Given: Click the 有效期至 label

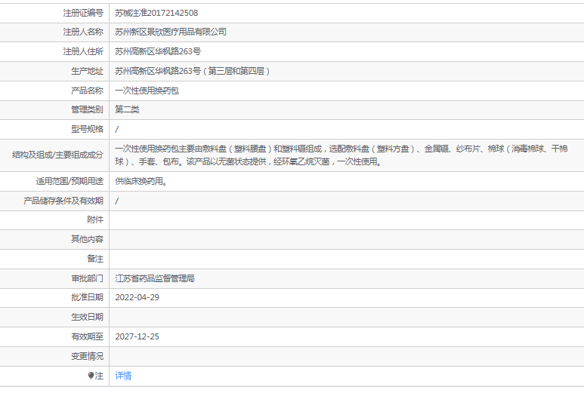Looking at the screenshot, I should pyautogui.click(x=87, y=336).
